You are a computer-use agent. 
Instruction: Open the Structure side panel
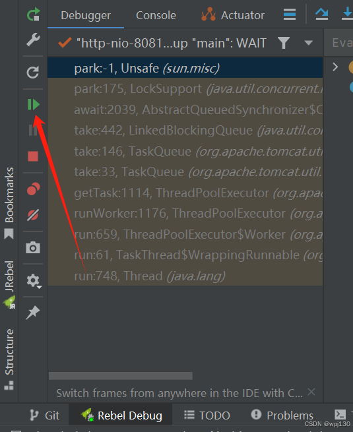tap(9, 359)
